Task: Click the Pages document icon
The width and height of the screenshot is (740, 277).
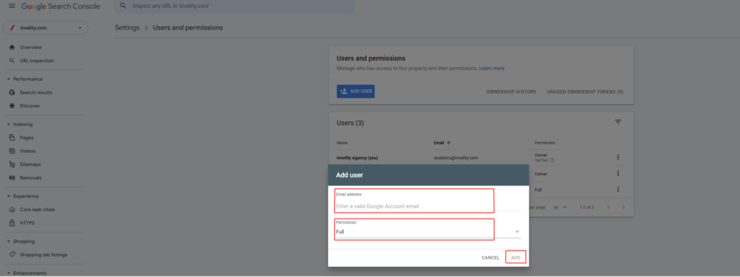Action: [x=12, y=138]
